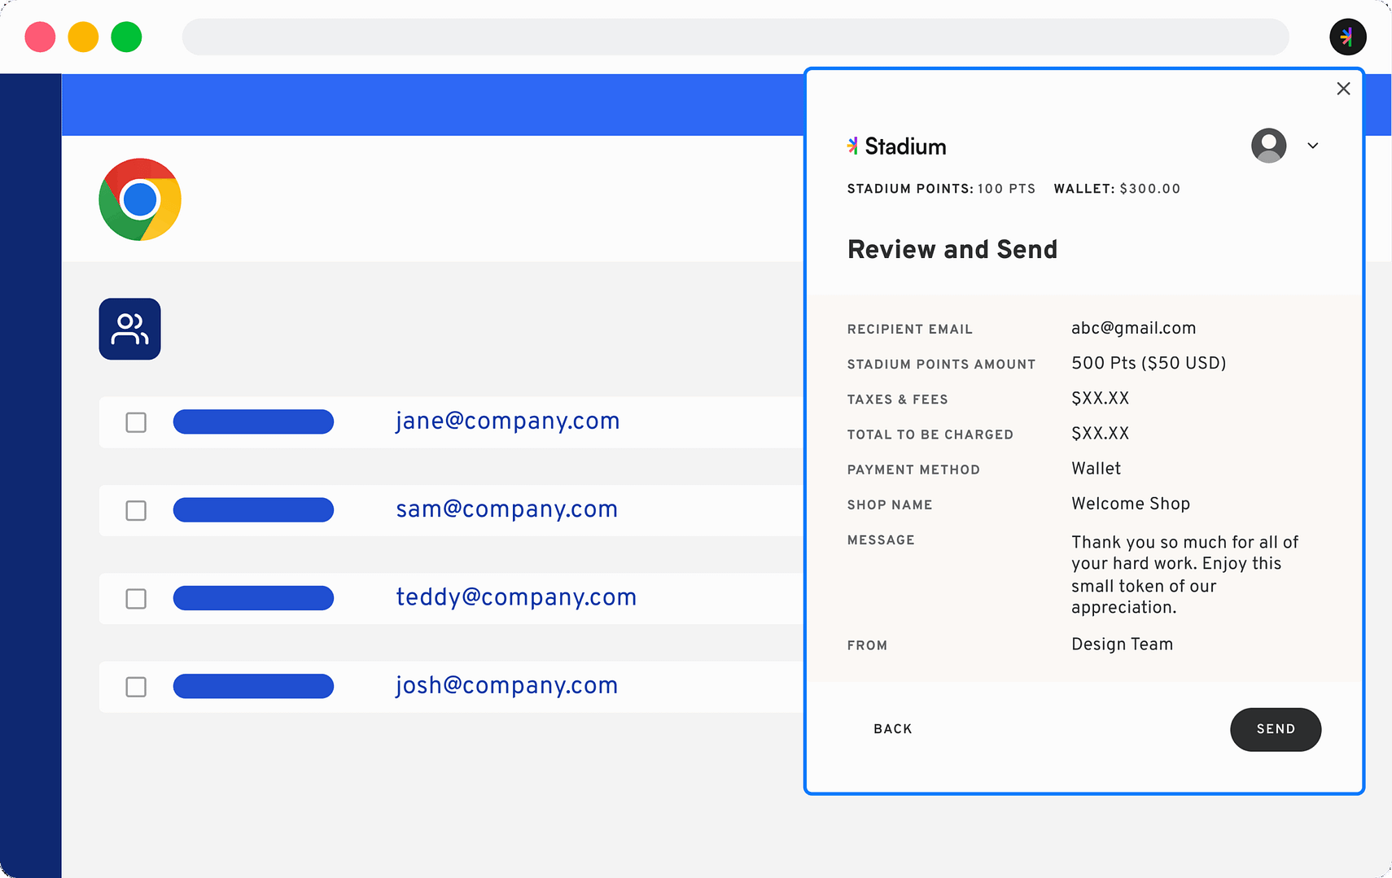Open the jane@company.com email link
Viewport: 1392px width, 878px height.
(507, 422)
